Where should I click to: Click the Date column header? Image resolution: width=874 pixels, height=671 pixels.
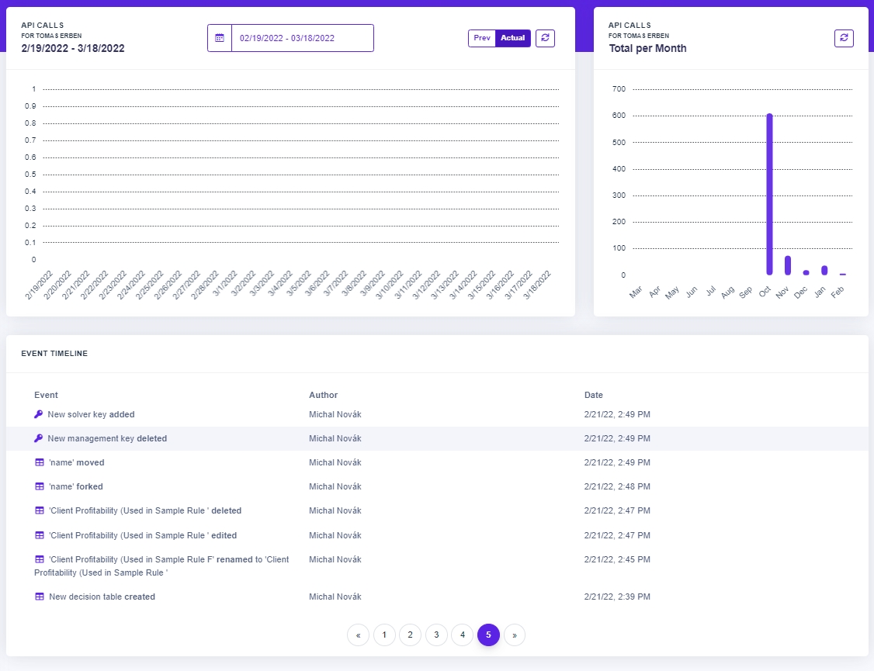coord(594,396)
